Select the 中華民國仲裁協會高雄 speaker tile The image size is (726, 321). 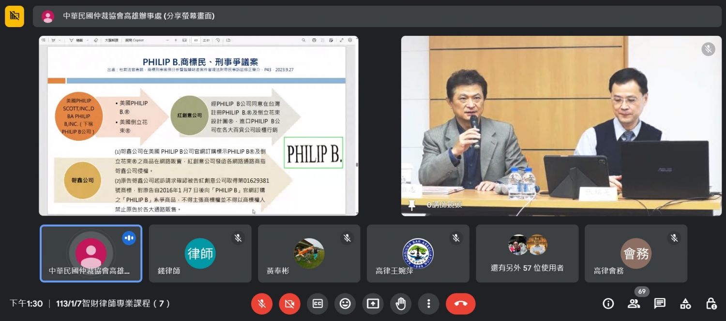(x=91, y=253)
